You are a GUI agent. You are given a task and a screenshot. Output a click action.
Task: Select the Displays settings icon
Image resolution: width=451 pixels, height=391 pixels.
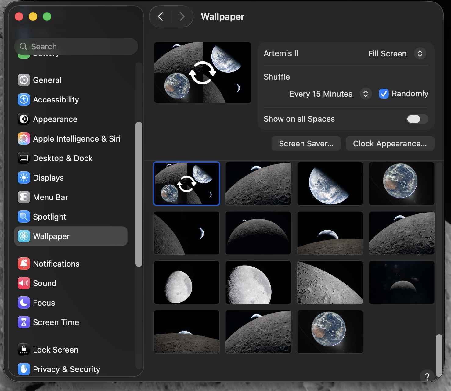(x=23, y=178)
